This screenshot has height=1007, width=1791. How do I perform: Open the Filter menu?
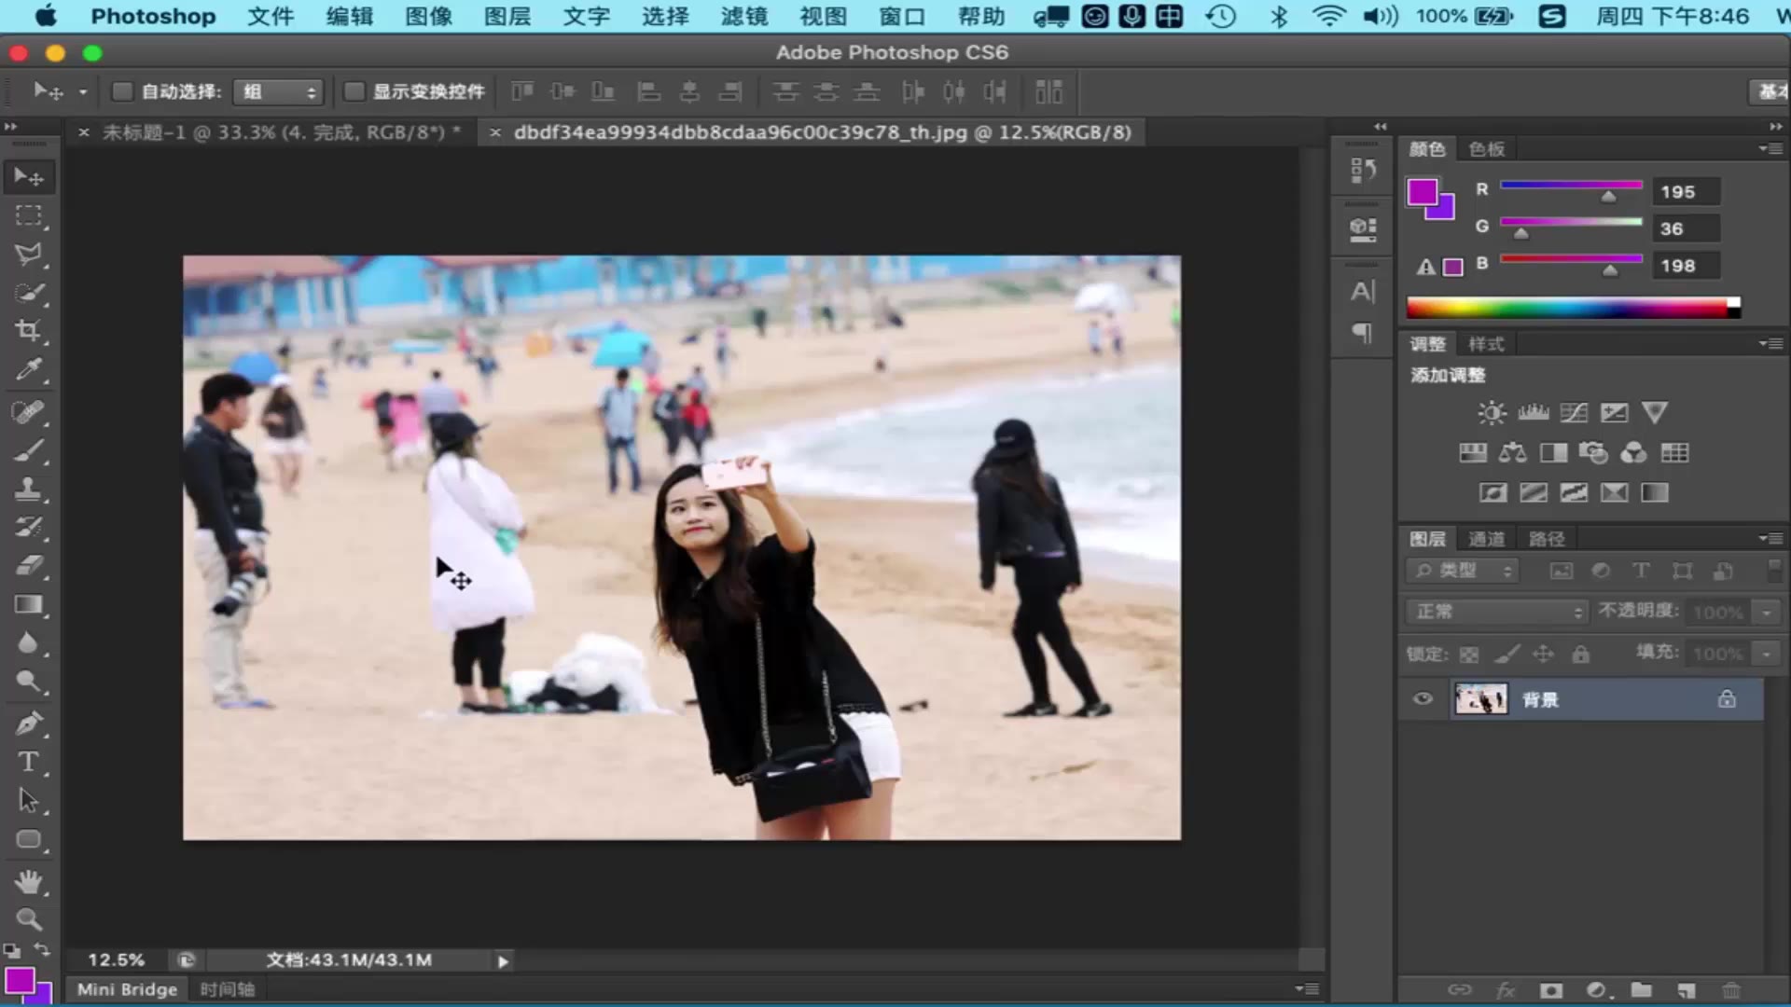(743, 16)
